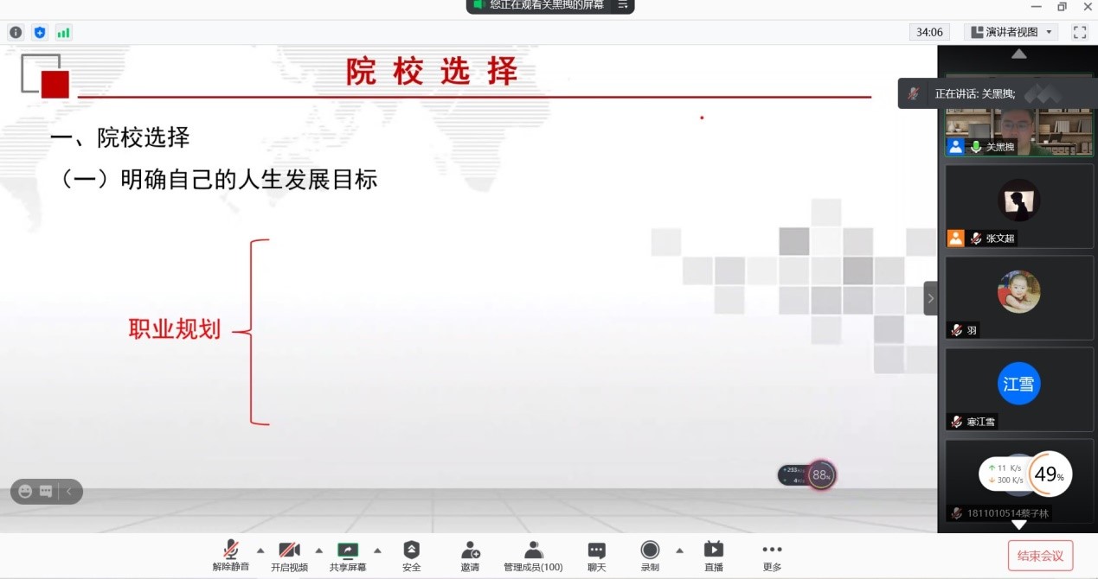This screenshot has height=579, width=1098.
Task: Start 直播 live streaming
Action: [x=713, y=556]
